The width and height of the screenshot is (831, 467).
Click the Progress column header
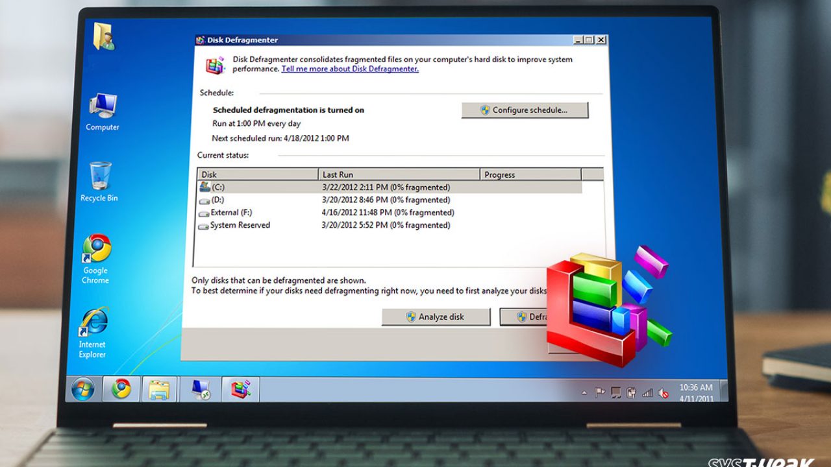pyautogui.click(x=530, y=174)
